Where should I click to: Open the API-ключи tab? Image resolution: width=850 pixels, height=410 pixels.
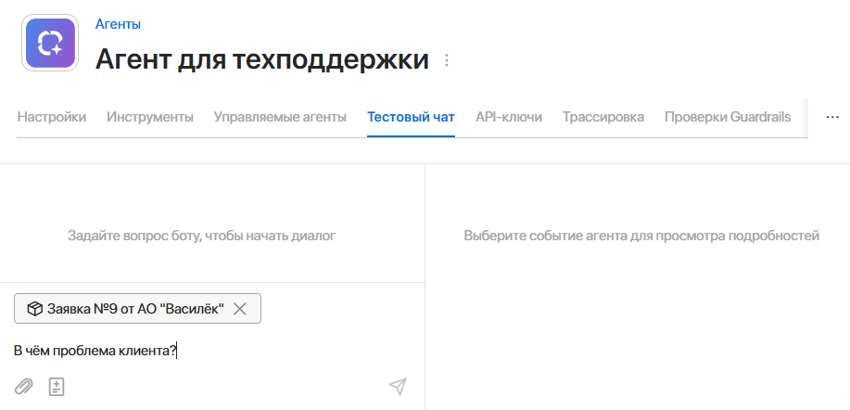509,117
